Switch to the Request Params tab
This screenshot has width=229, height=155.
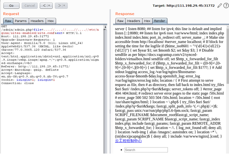point(21,21)
